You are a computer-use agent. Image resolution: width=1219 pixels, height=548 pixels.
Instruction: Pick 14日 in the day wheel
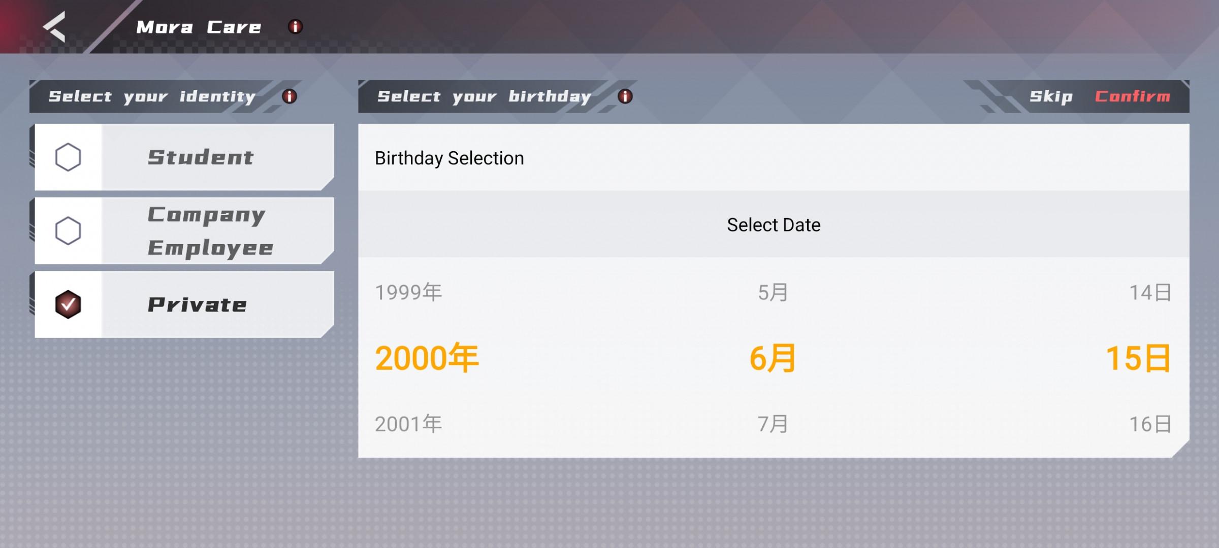click(1150, 292)
